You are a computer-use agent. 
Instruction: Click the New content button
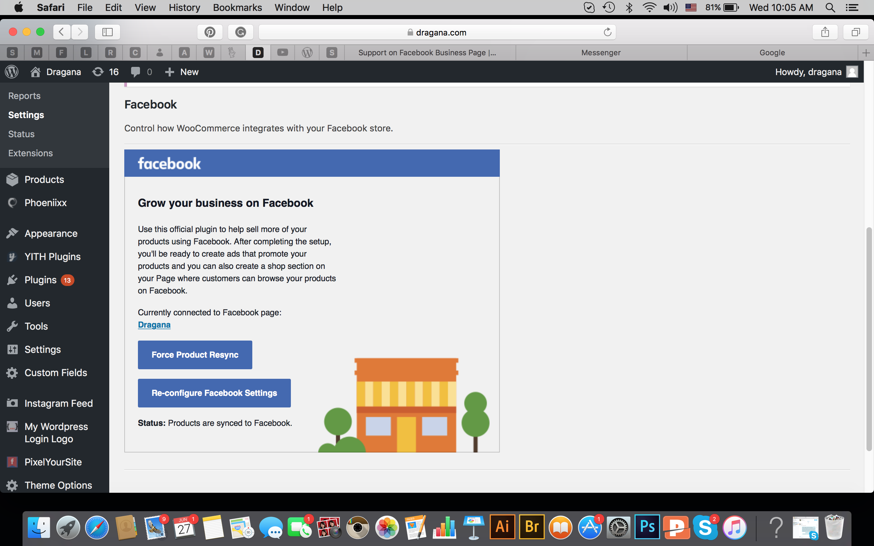click(x=182, y=72)
